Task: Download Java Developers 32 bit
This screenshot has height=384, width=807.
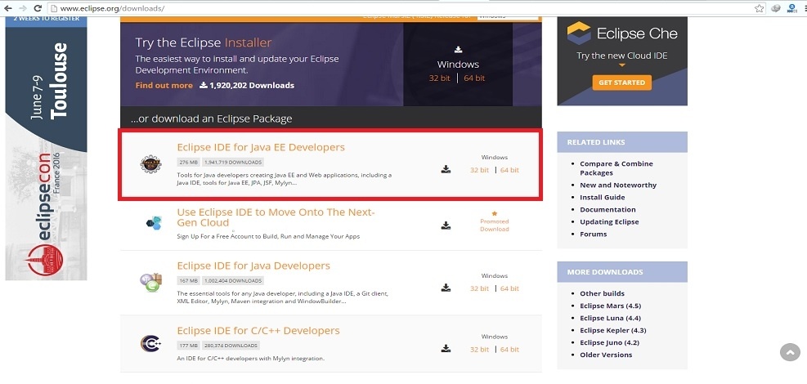Action: 479,288
